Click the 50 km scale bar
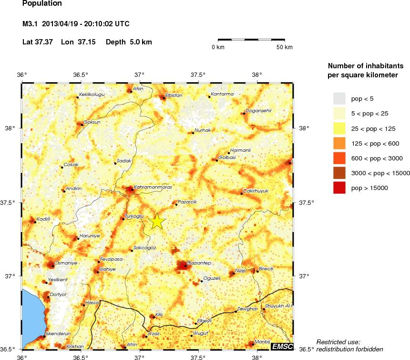Screen dimensions: 410x360 pyautogui.click(x=252, y=40)
